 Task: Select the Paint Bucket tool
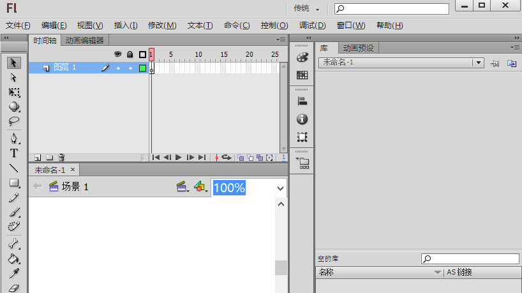pyautogui.click(x=14, y=259)
